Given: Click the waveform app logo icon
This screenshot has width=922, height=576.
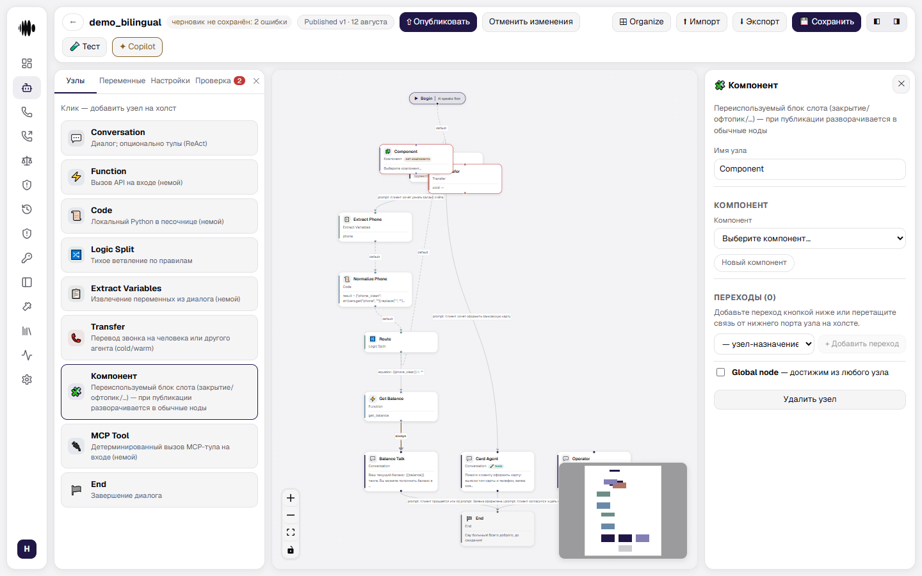Looking at the screenshot, I should [x=27, y=28].
